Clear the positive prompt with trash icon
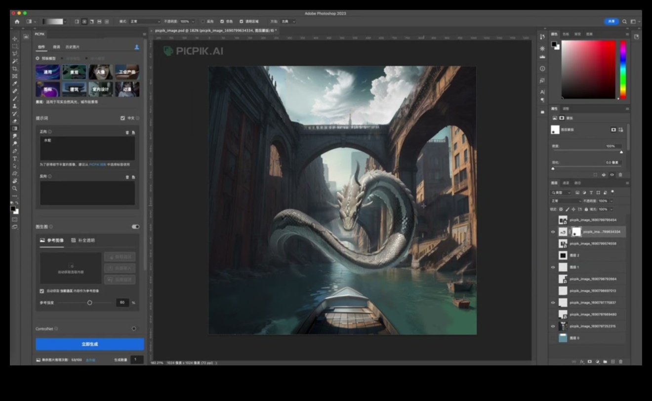Viewport: 652px width, 401px height. tap(127, 132)
